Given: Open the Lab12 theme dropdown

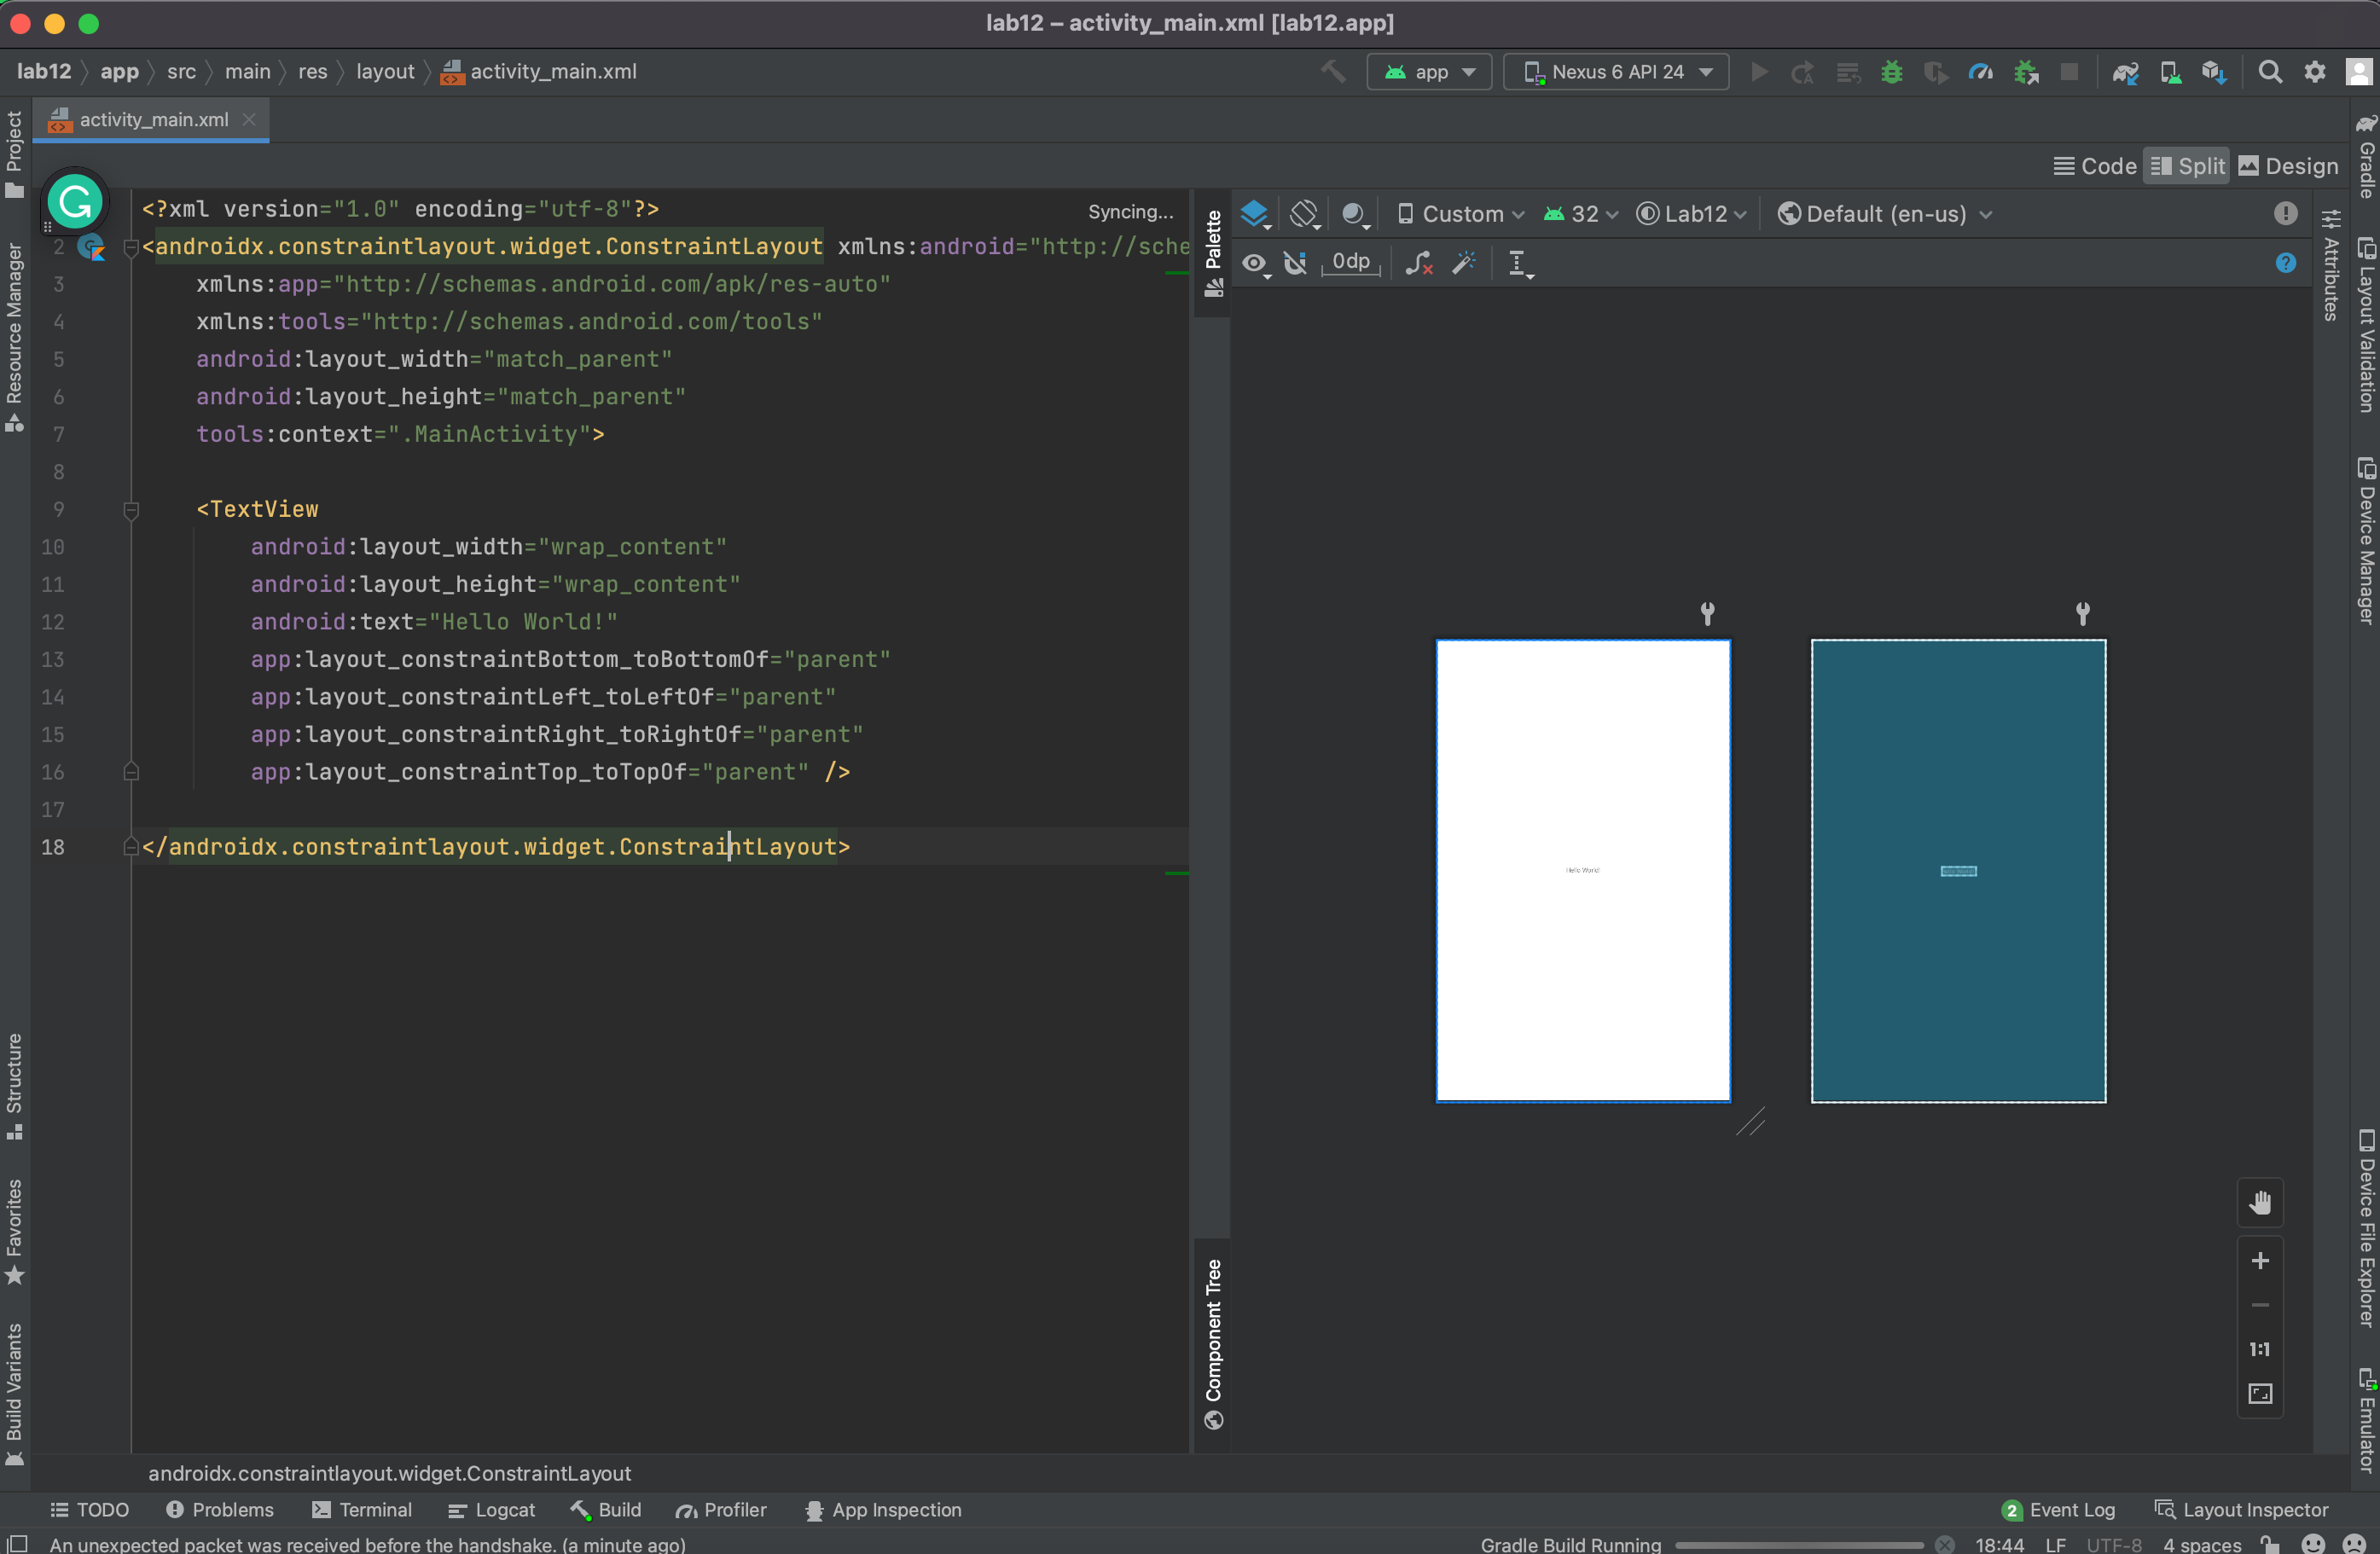Looking at the screenshot, I should click(x=1692, y=214).
